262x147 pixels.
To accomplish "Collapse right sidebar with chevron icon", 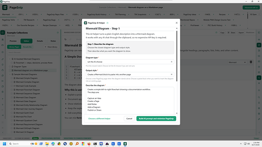I will [259, 133].
